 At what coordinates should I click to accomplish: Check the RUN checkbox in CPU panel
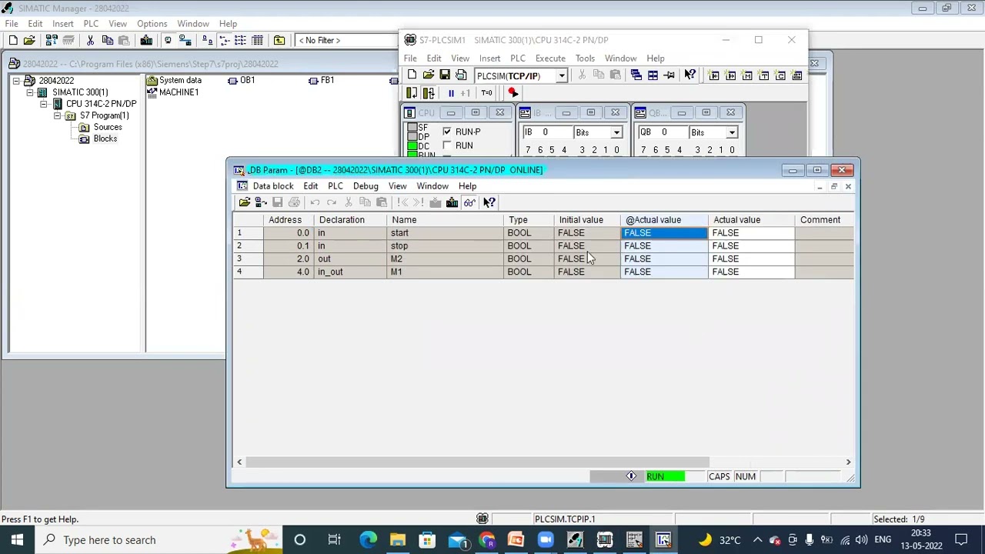pyautogui.click(x=447, y=145)
